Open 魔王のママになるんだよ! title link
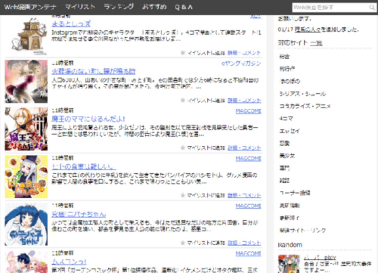This screenshot has width=378, height=273. [x=88, y=119]
